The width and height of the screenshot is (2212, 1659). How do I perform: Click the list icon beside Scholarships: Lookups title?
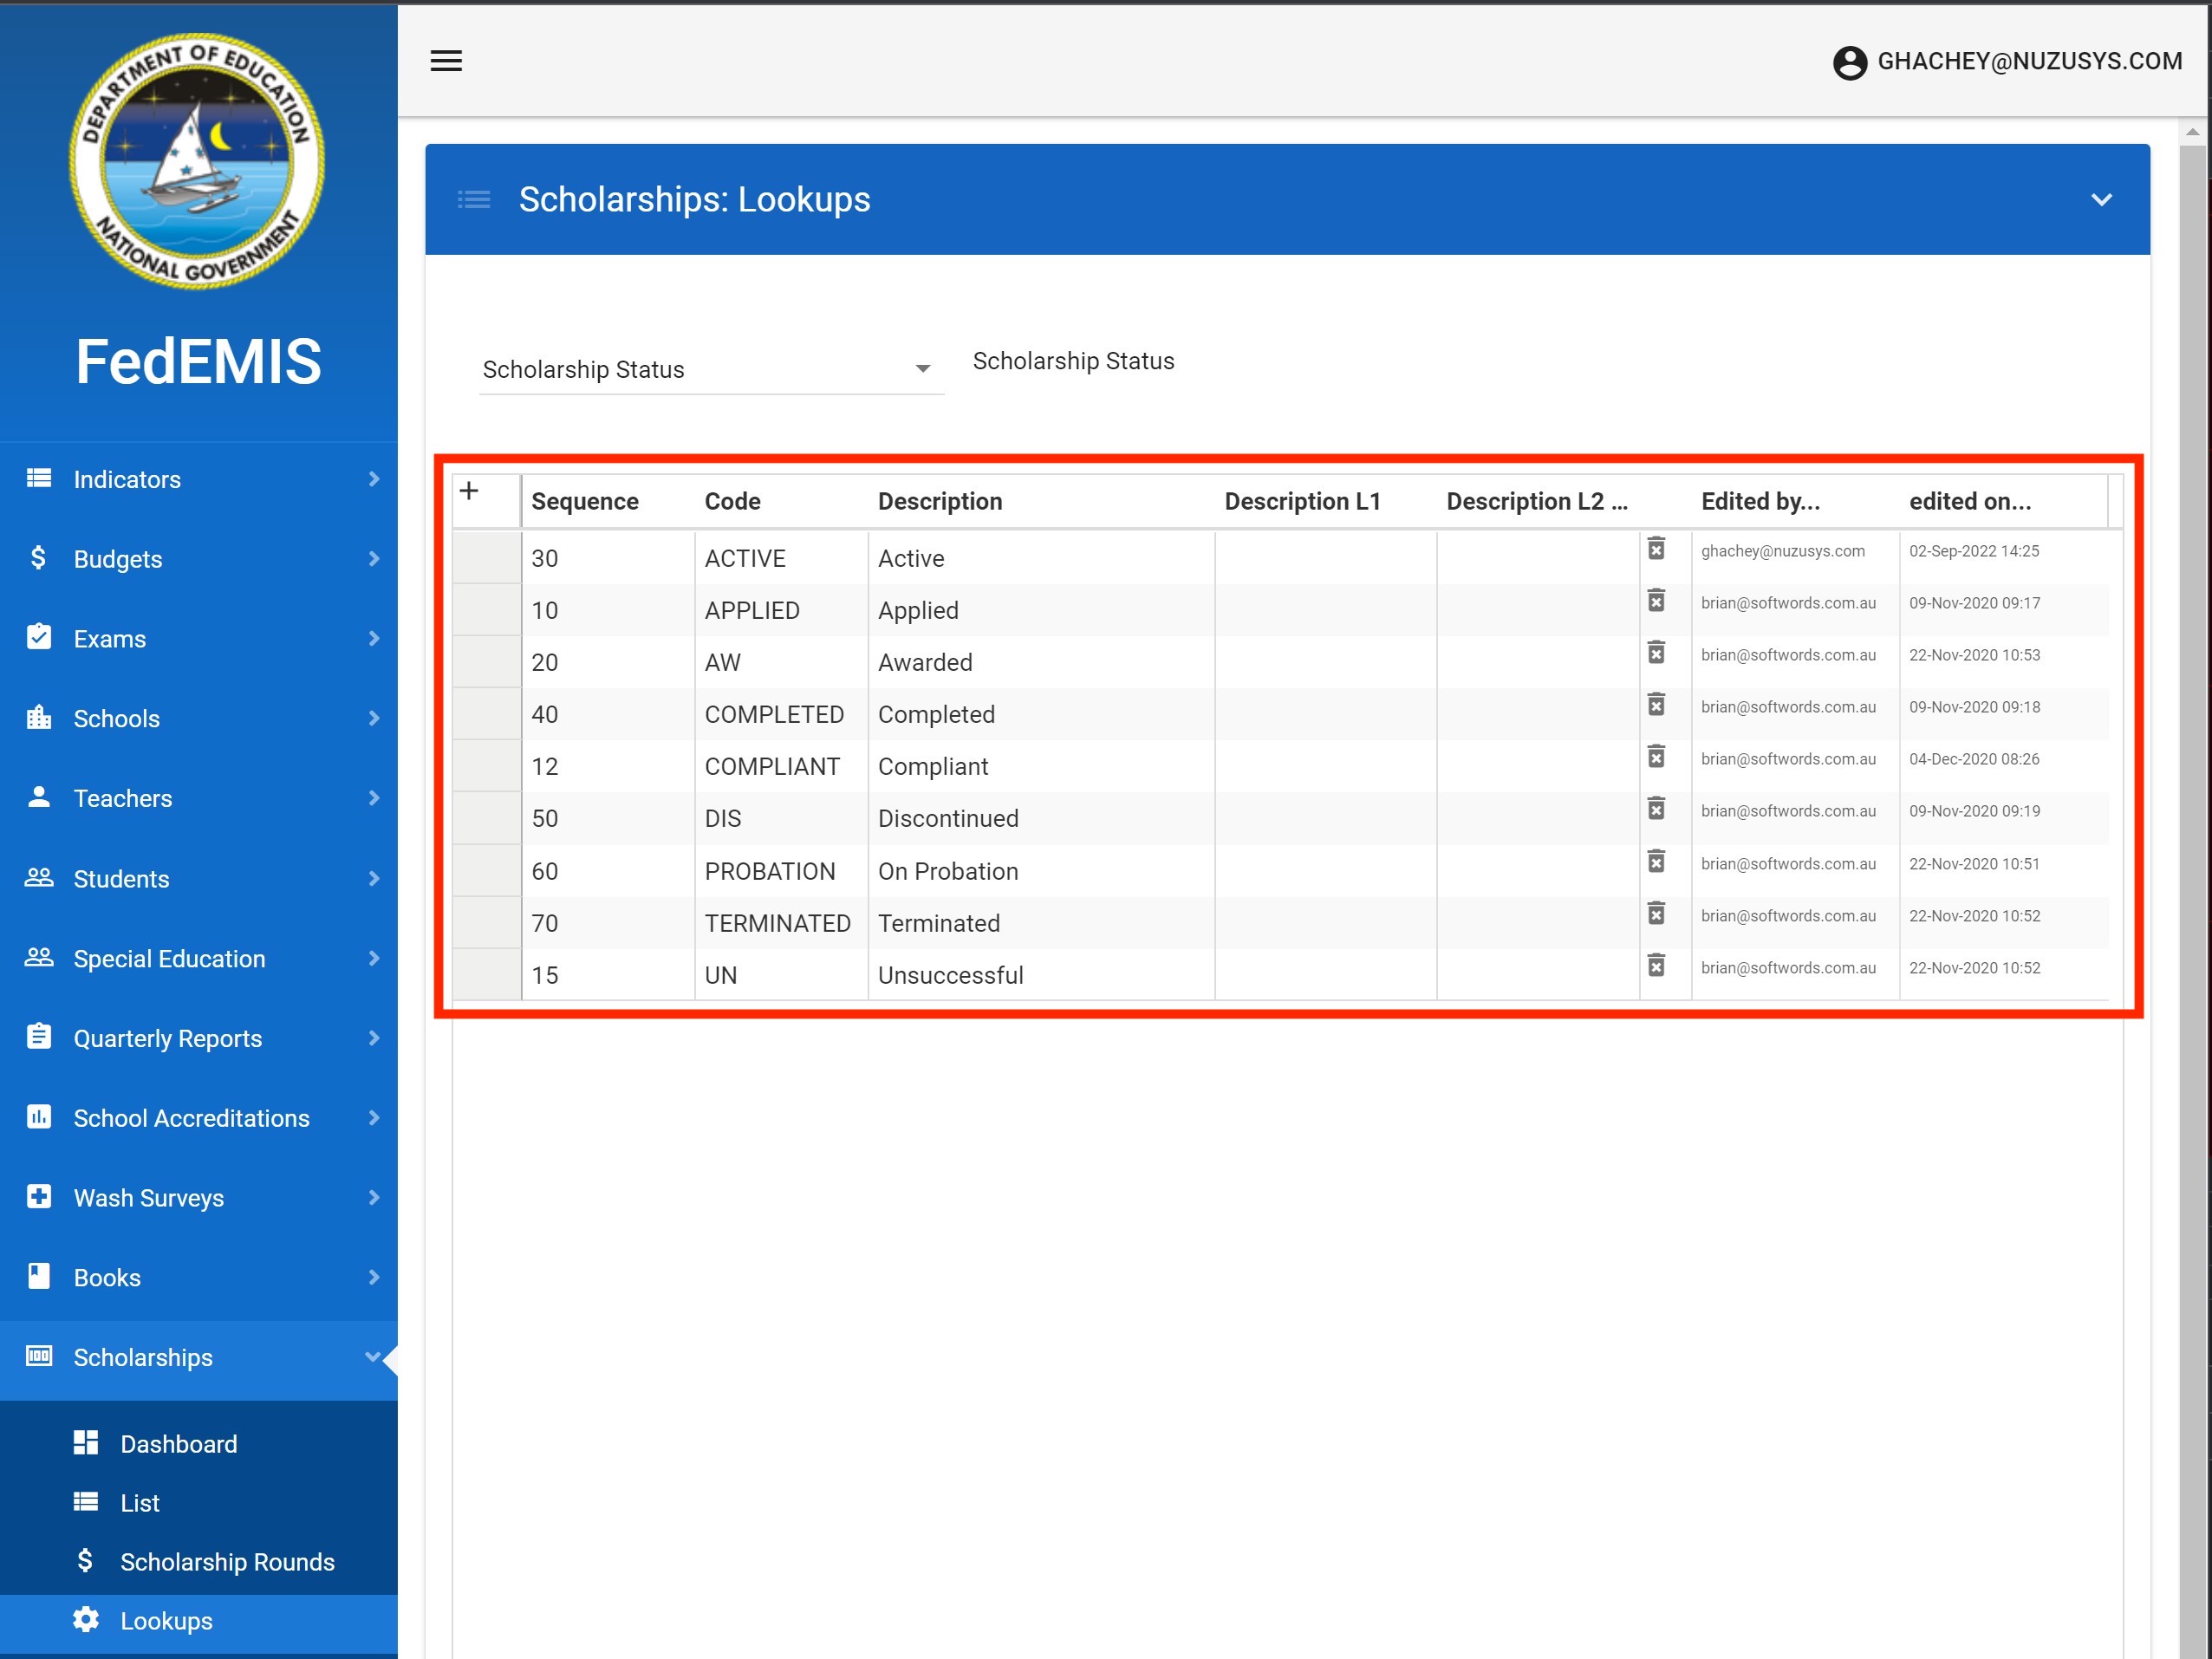pos(474,200)
